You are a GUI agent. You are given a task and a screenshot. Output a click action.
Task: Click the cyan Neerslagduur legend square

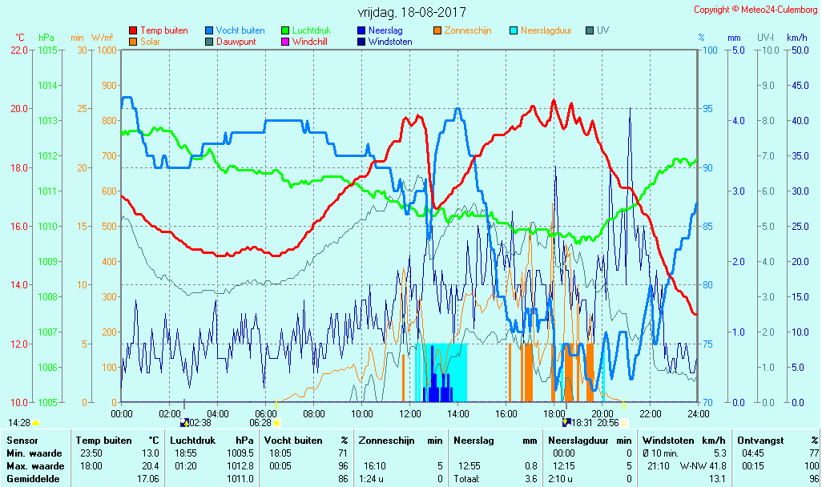click(x=514, y=30)
